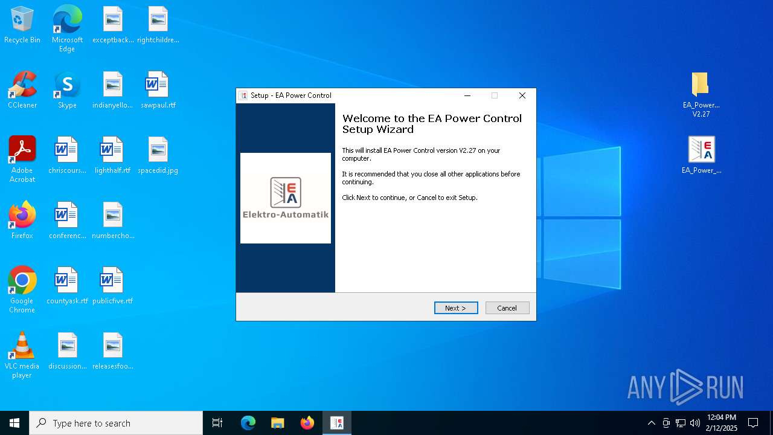Minimize the Setup wizard window
Image resolution: width=773 pixels, height=435 pixels.
click(467, 95)
